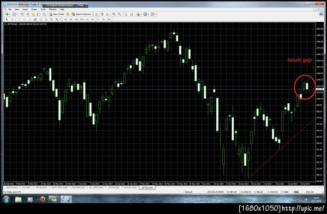Switch to the XAUUSD,Daily chart tab
This screenshot has height=214, width=327.
[x=130, y=187]
